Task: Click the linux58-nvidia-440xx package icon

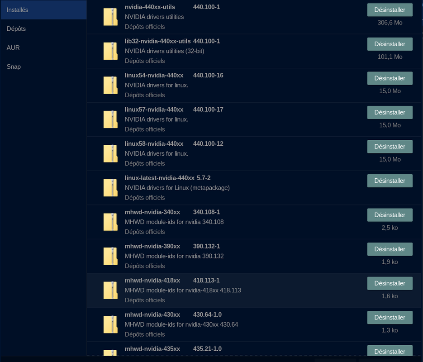Action: pos(110,153)
